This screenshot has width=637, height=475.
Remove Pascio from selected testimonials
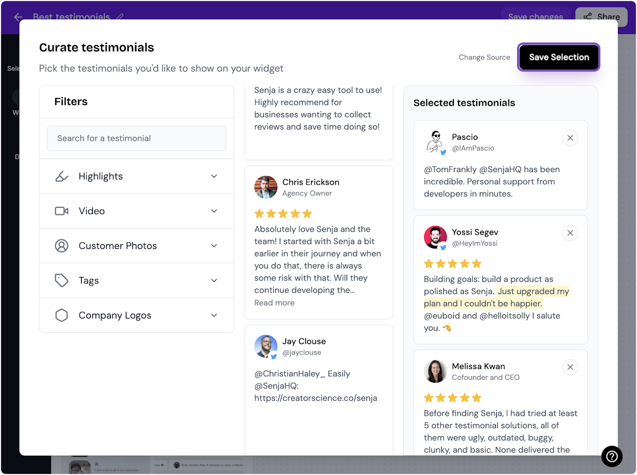point(570,138)
